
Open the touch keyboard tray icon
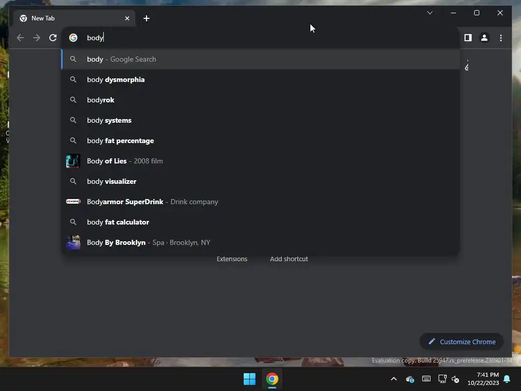tap(426, 379)
